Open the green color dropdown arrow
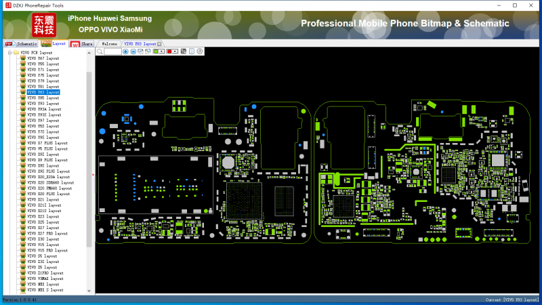The height and width of the screenshot is (305, 542). (x=162, y=52)
